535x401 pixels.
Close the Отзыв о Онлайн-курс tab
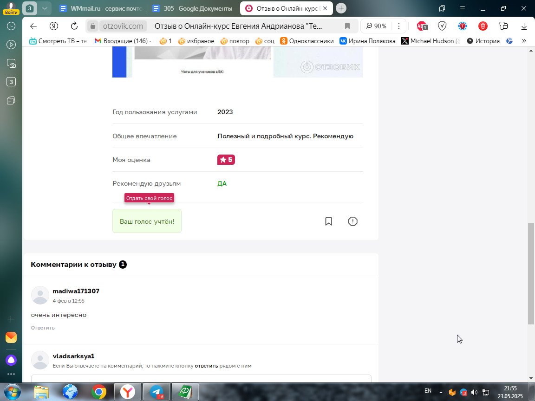325,8
